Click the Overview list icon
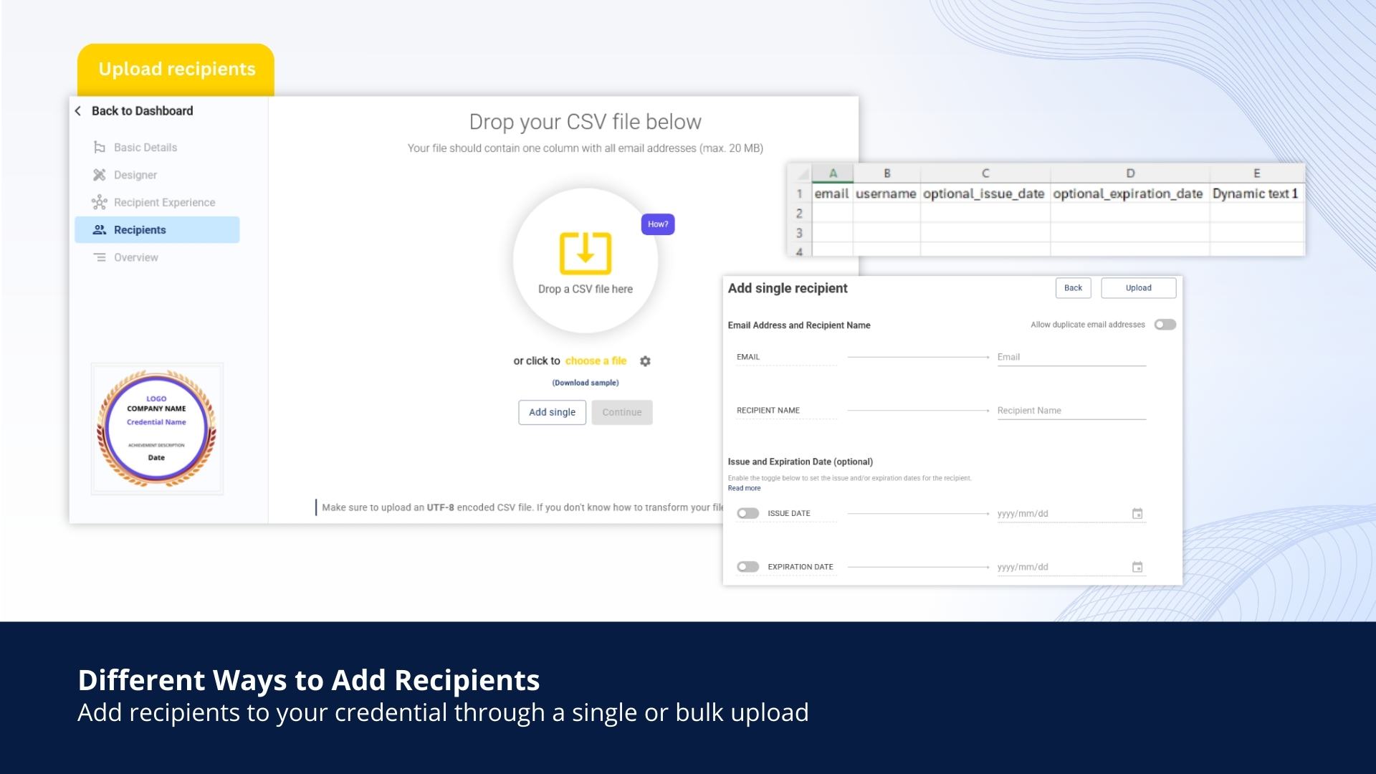 [x=99, y=257]
